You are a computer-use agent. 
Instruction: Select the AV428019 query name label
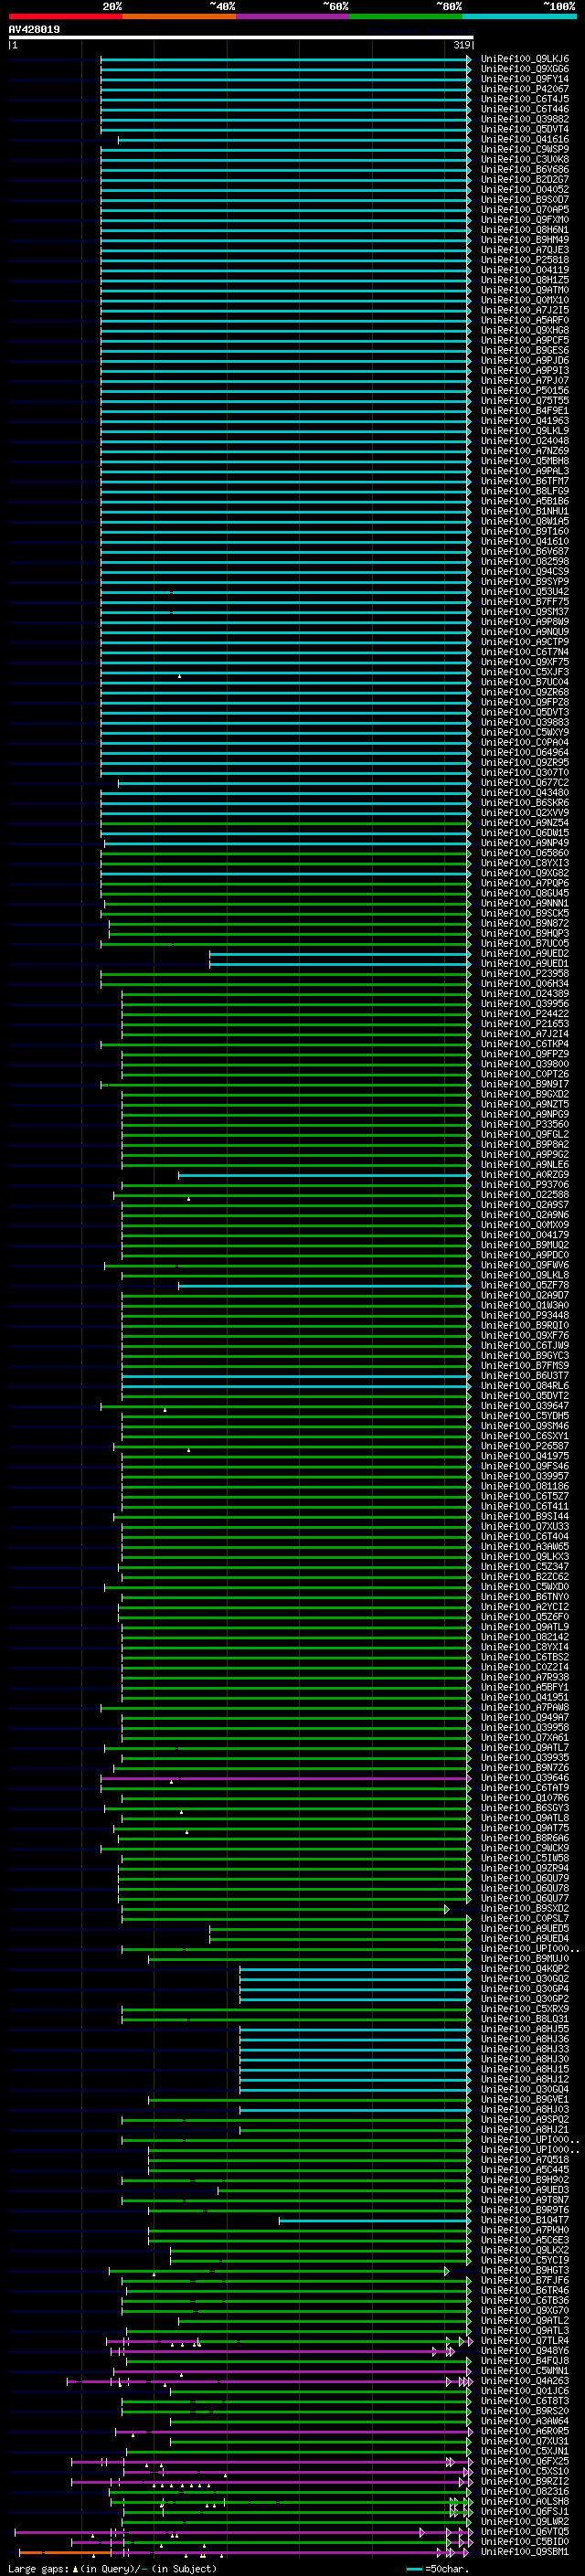tap(34, 30)
